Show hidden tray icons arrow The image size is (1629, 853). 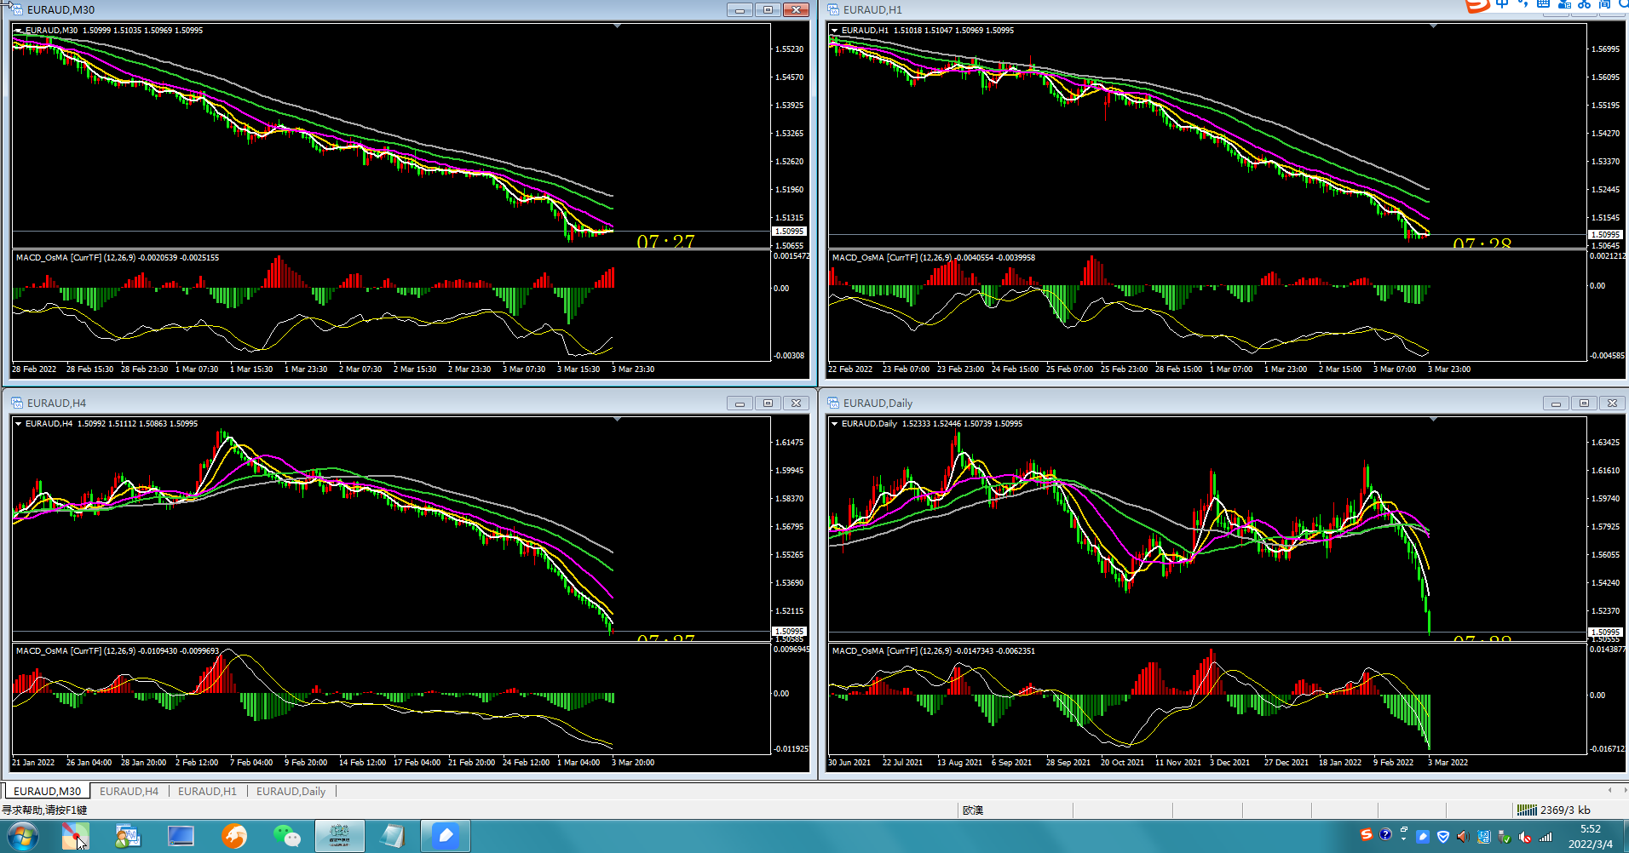click(1403, 839)
